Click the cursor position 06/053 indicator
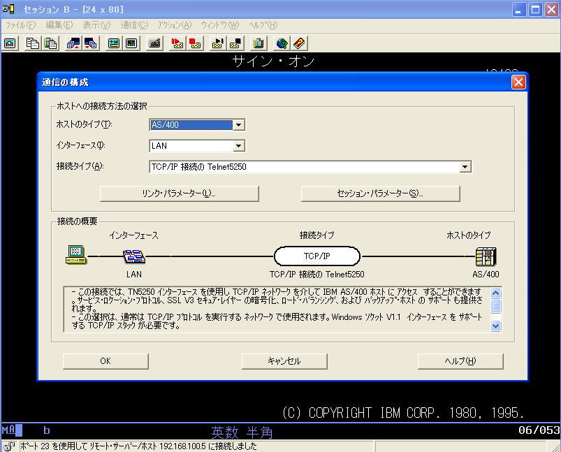This screenshot has height=452, width=561. pyautogui.click(x=539, y=430)
